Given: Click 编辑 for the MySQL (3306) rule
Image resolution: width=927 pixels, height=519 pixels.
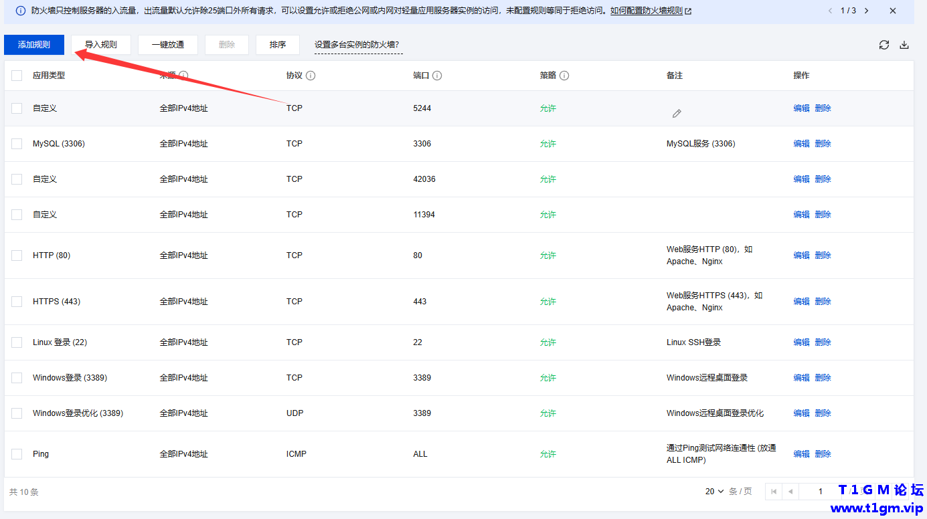Looking at the screenshot, I should pos(801,144).
